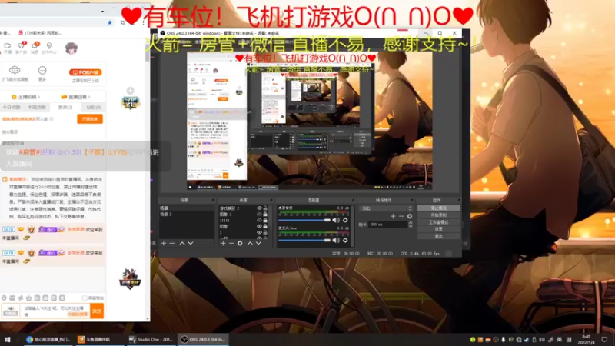
Task: Move selected source up in OBS
Action: click(250, 243)
